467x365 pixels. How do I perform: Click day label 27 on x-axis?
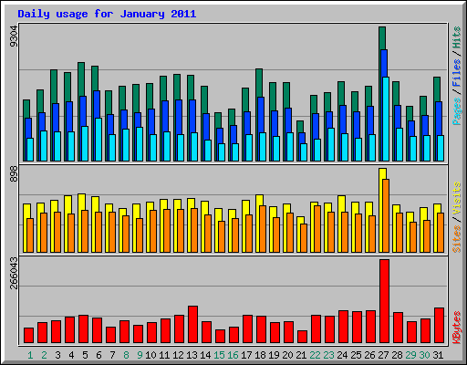(383, 355)
